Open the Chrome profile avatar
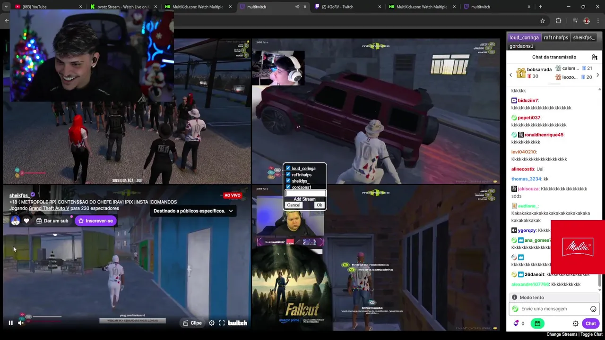 (587, 21)
